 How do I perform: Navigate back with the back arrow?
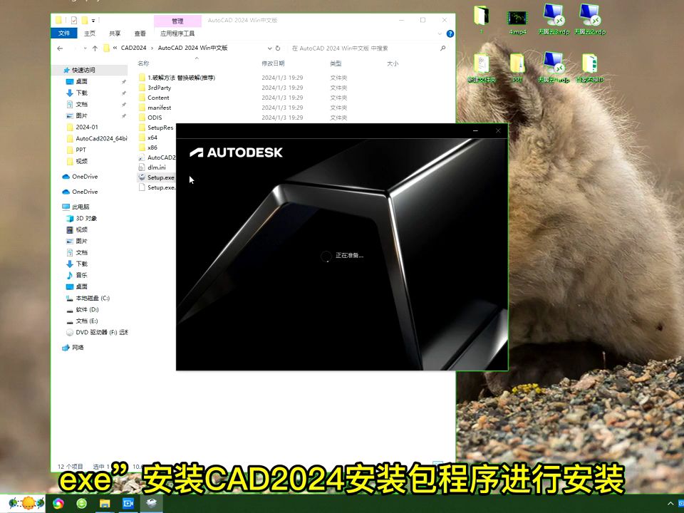(60, 48)
